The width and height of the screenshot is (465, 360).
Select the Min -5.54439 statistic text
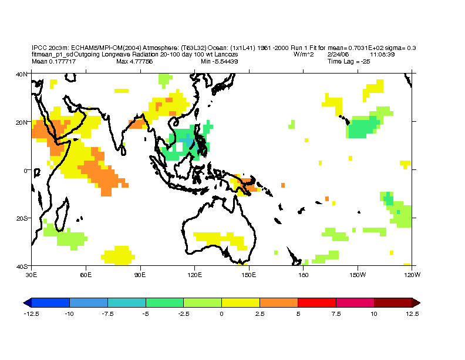click(x=219, y=61)
